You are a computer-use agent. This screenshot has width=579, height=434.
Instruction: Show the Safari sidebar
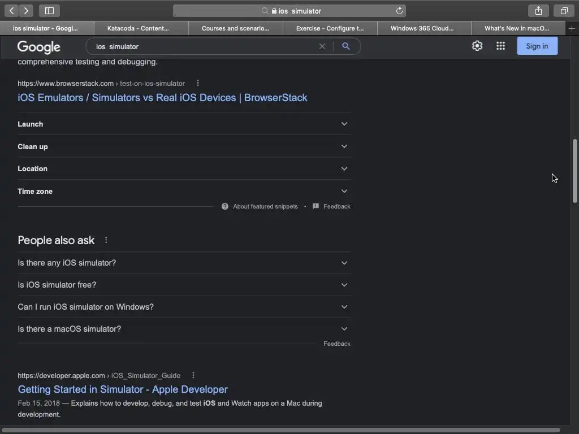tap(49, 11)
